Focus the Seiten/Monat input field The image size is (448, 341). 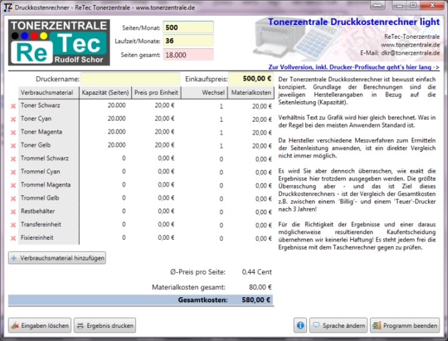point(188,28)
